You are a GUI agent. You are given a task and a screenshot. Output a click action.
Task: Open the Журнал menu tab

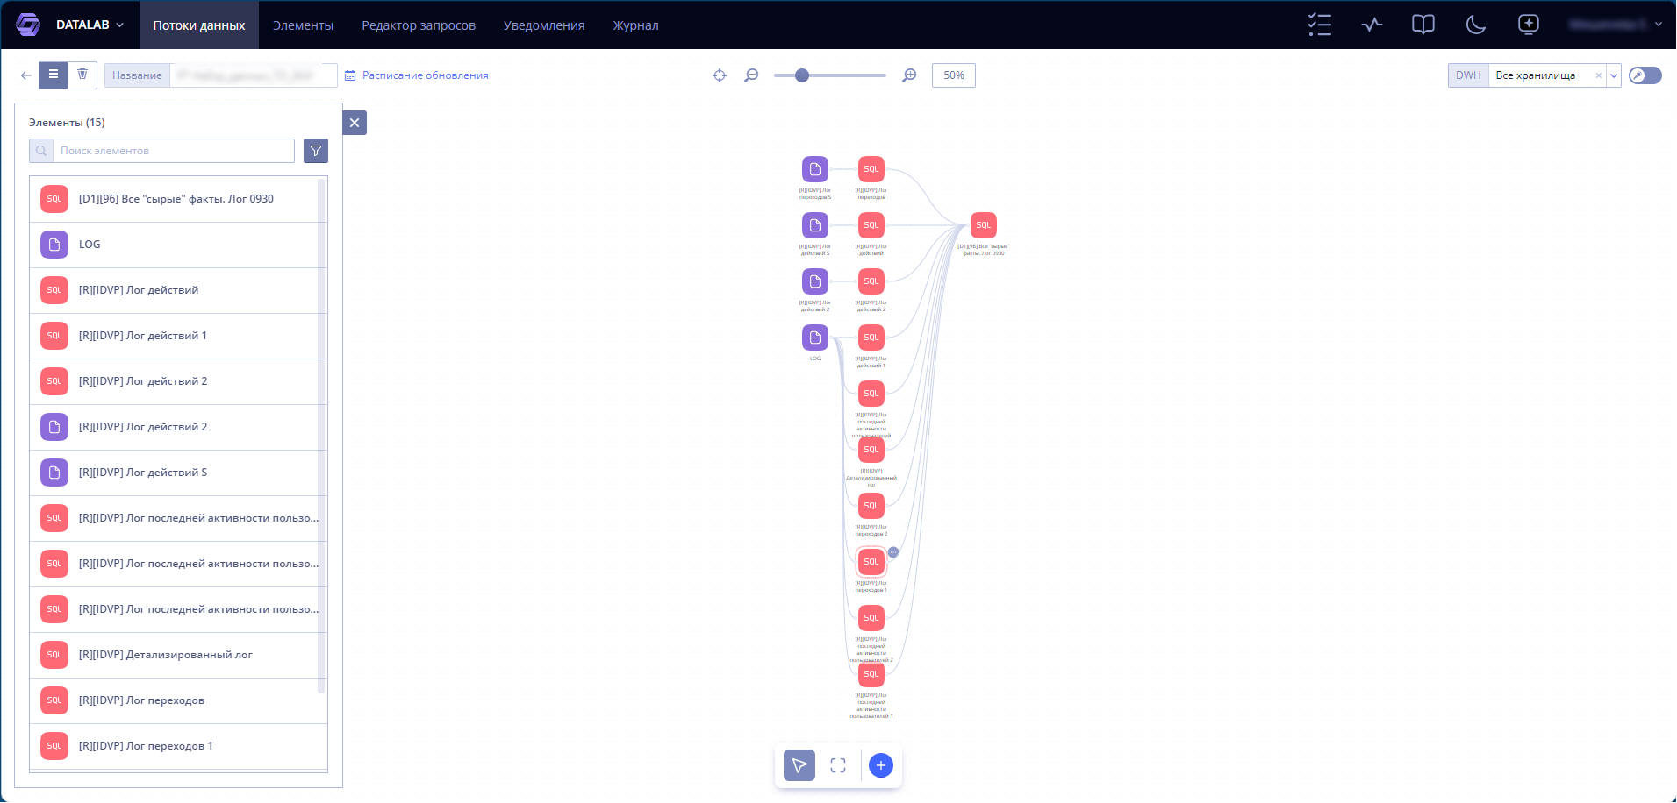635,25
